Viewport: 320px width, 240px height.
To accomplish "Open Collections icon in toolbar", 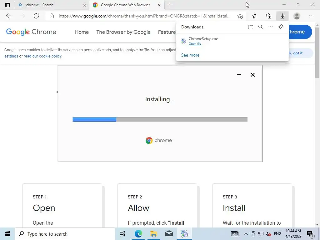I will click(x=269, y=16).
